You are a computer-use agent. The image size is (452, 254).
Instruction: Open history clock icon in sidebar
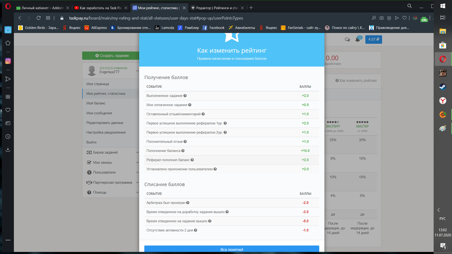pyautogui.click(x=8, y=137)
